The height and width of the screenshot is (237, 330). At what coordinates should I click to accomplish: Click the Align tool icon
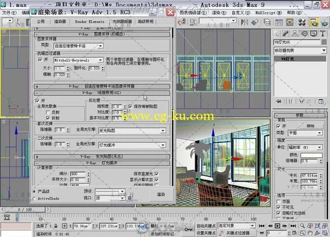255,22
